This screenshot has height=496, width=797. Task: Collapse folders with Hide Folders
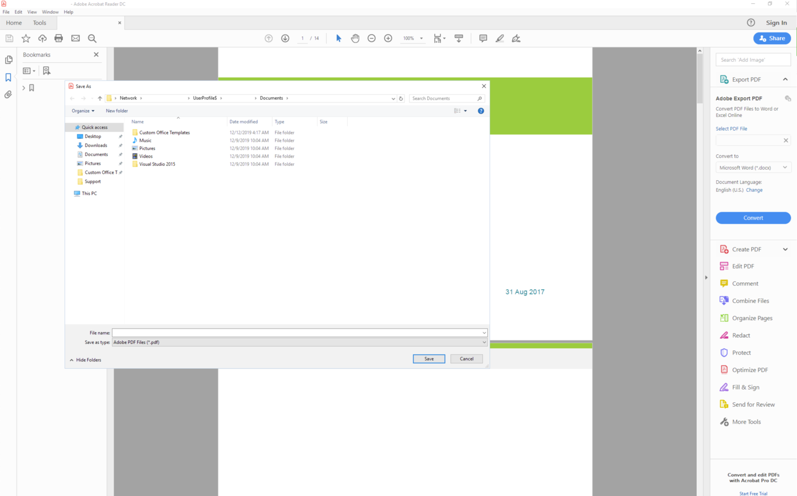pos(85,360)
